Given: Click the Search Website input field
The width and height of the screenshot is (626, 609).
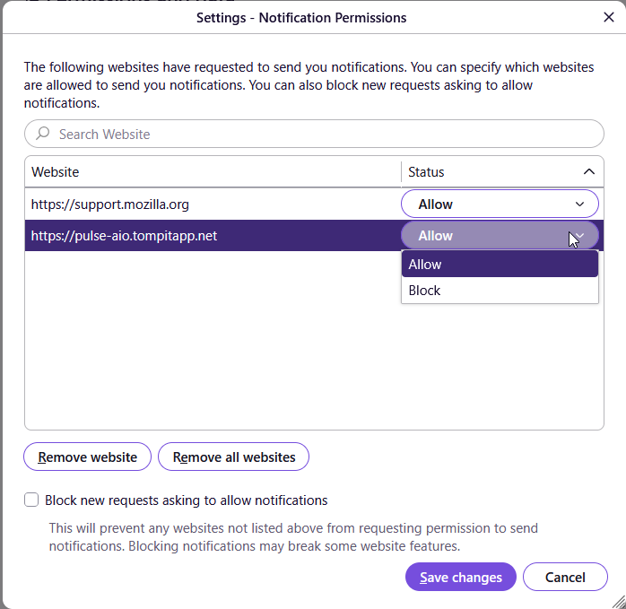Looking at the screenshot, I should tap(314, 134).
